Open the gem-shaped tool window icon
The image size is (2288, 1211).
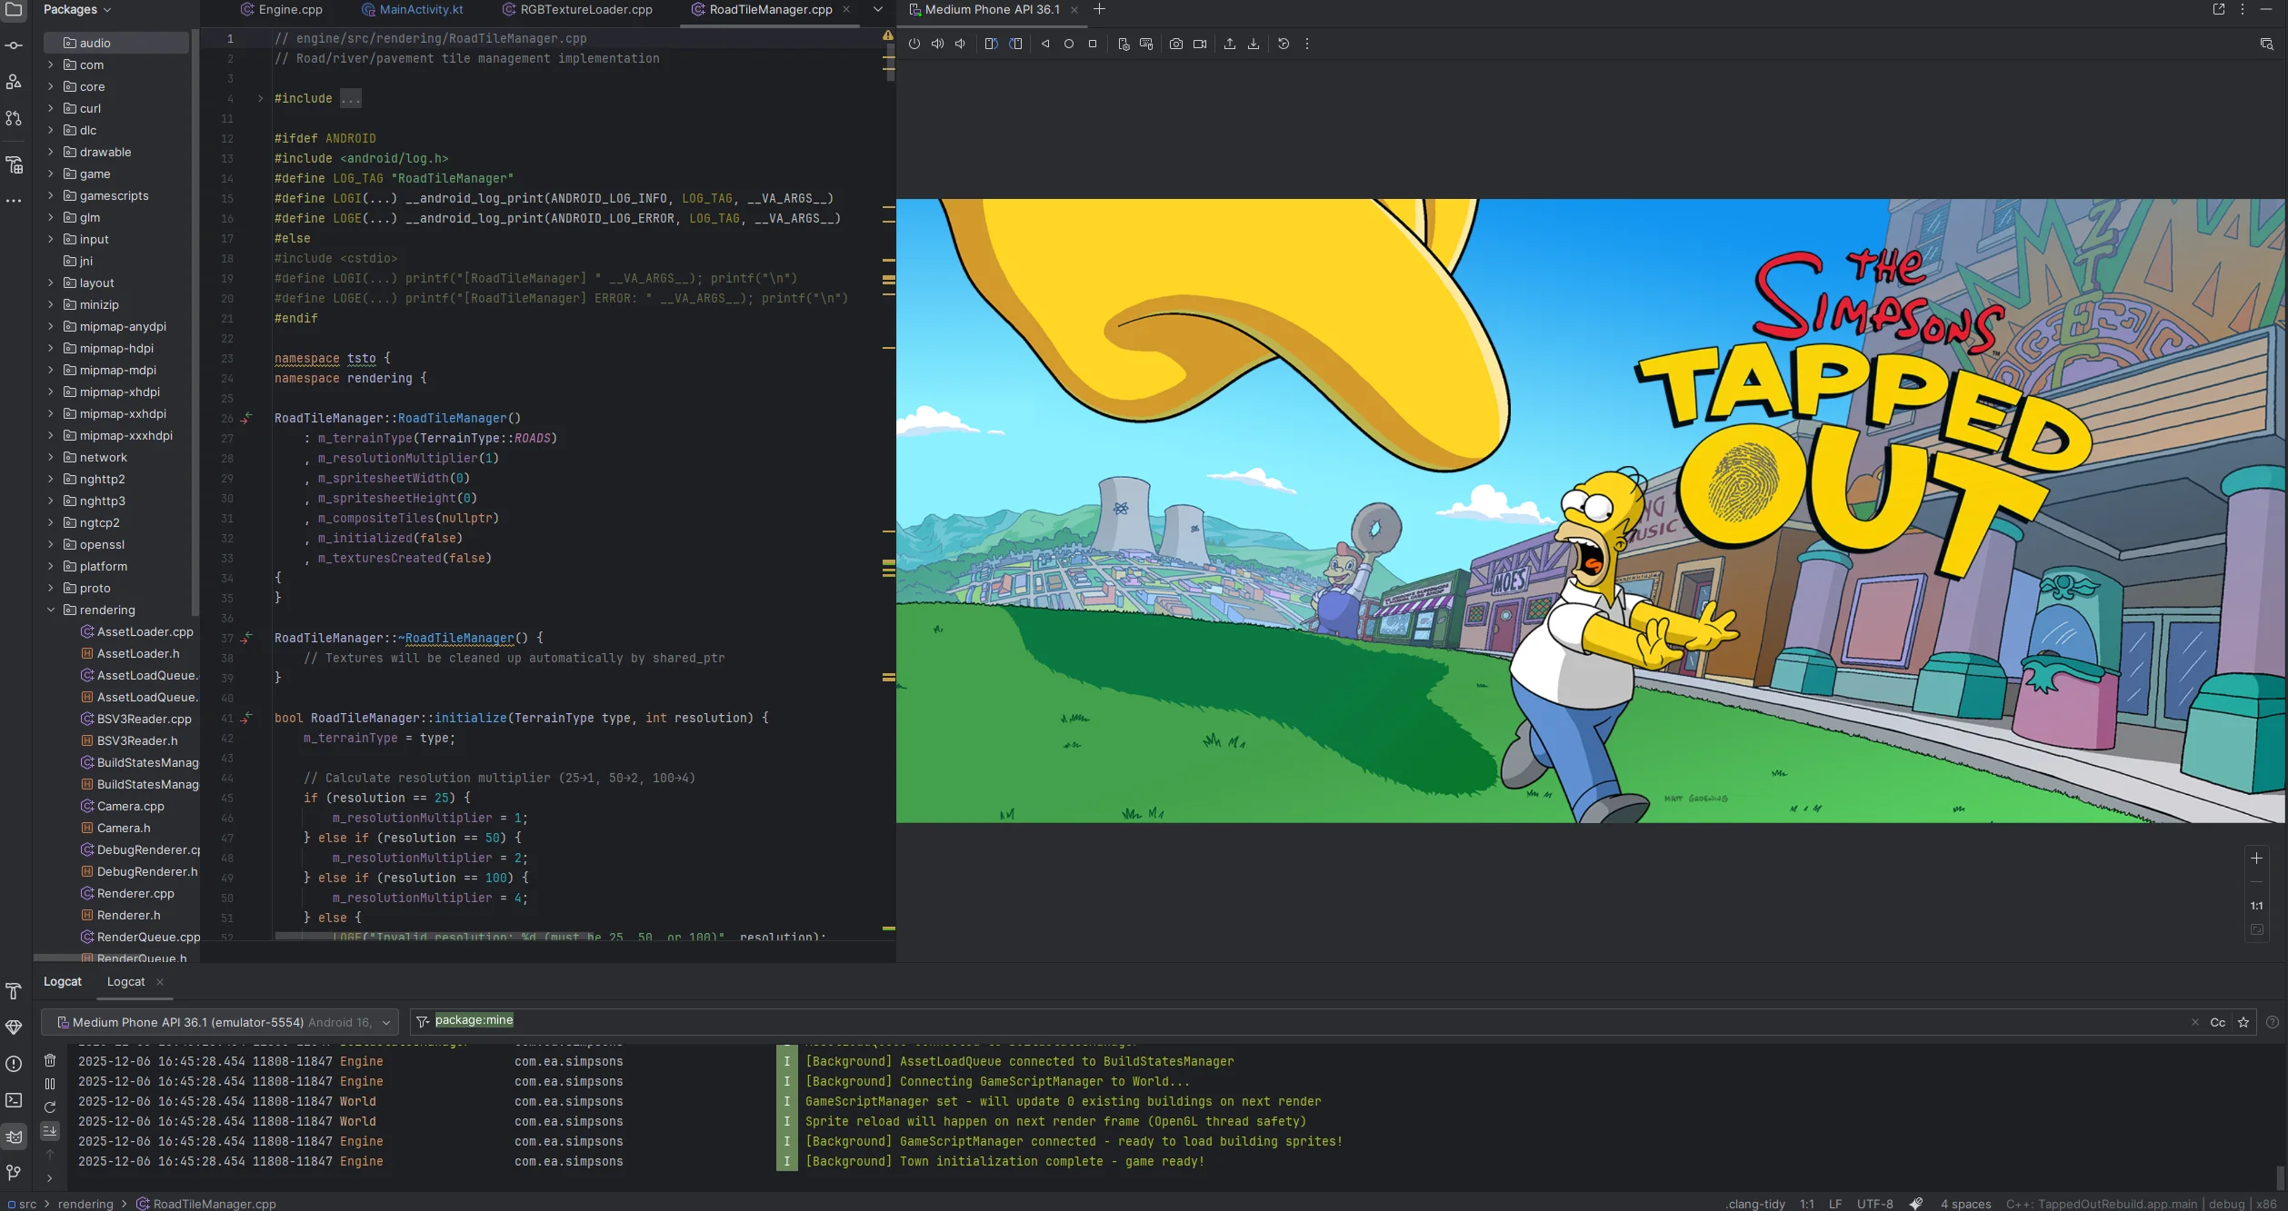(14, 1027)
